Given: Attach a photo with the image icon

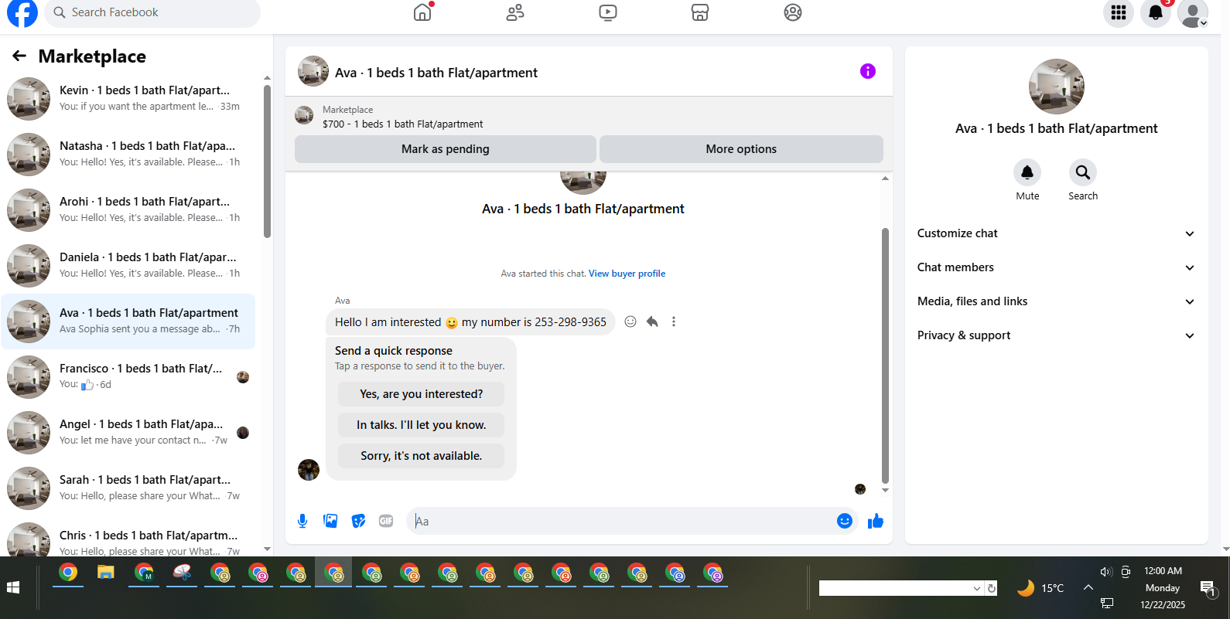Looking at the screenshot, I should point(330,521).
